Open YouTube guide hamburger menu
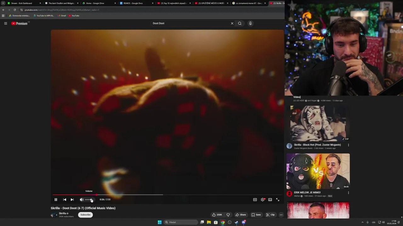Screen dimensions: 403x226 [x=6, y=23]
